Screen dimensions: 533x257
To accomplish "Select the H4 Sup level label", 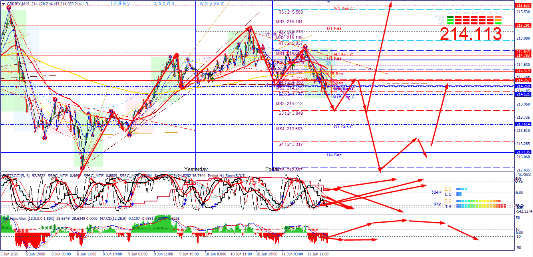I will 334,155.
